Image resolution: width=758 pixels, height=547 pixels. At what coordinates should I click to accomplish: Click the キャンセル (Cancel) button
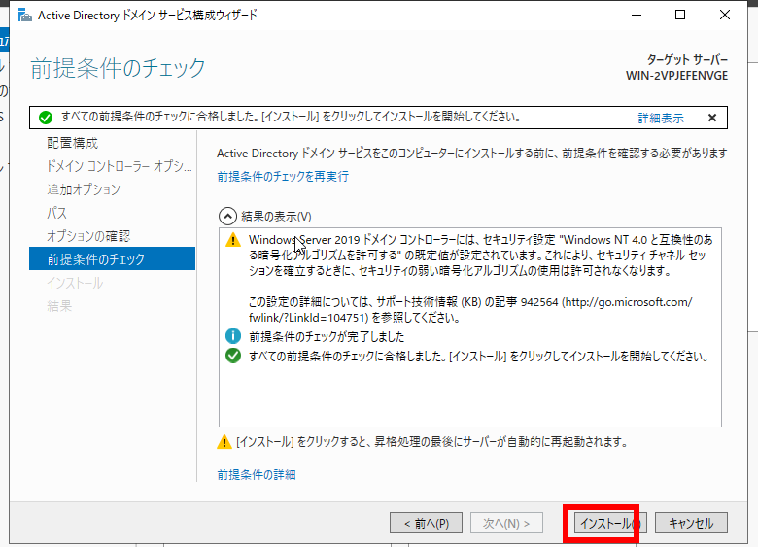691,523
